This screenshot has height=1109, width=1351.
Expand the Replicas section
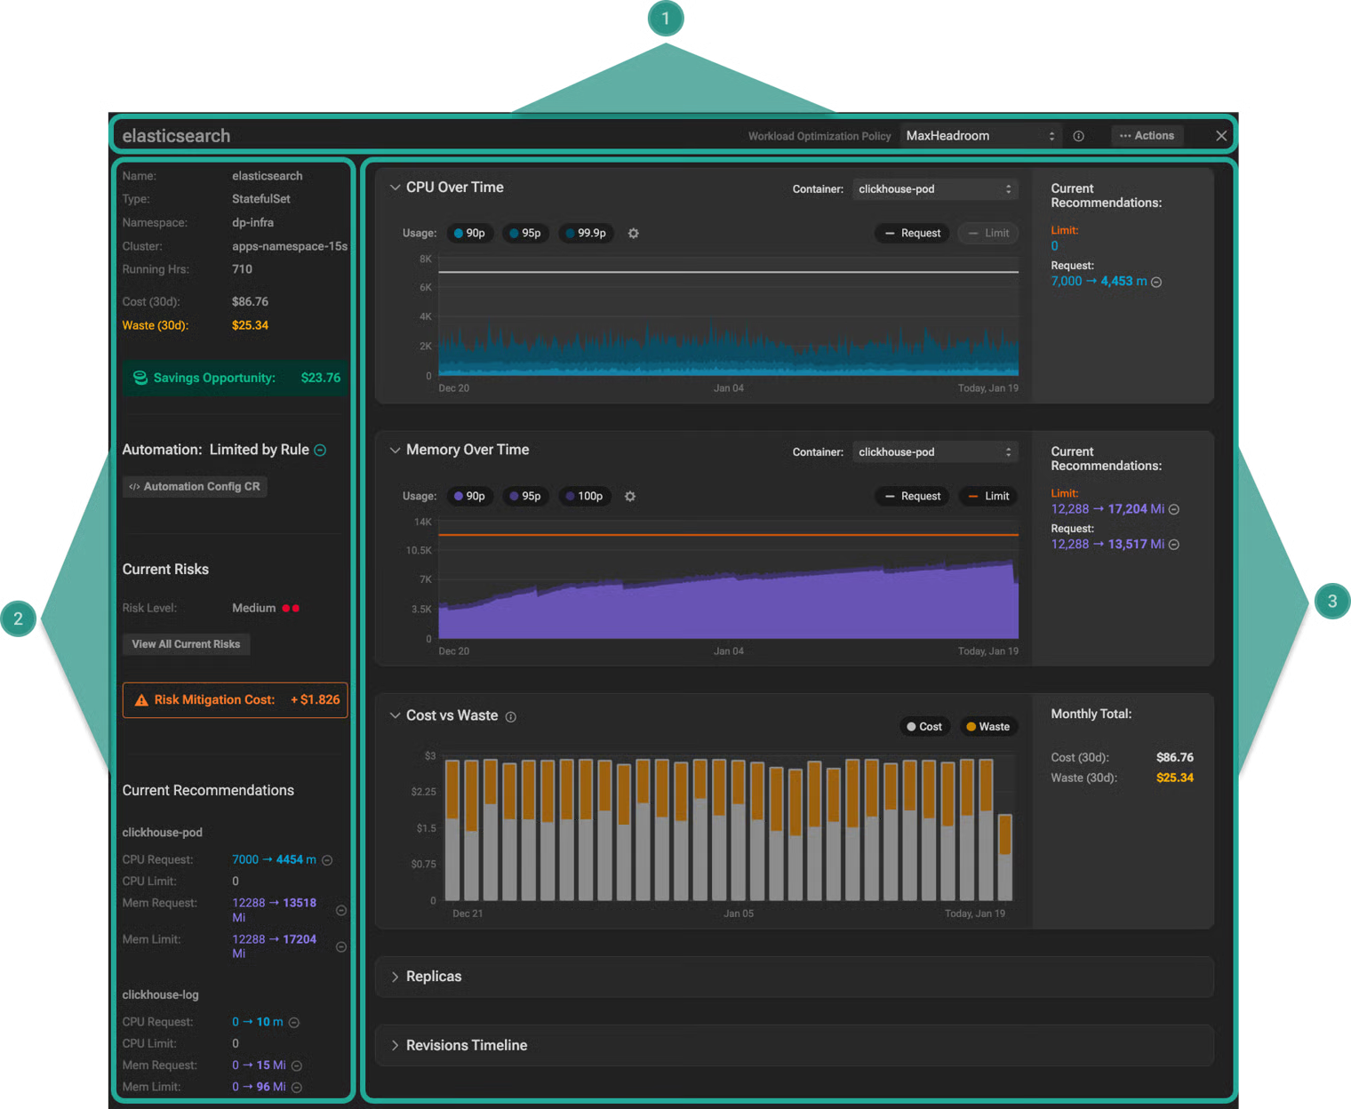(395, 977)
